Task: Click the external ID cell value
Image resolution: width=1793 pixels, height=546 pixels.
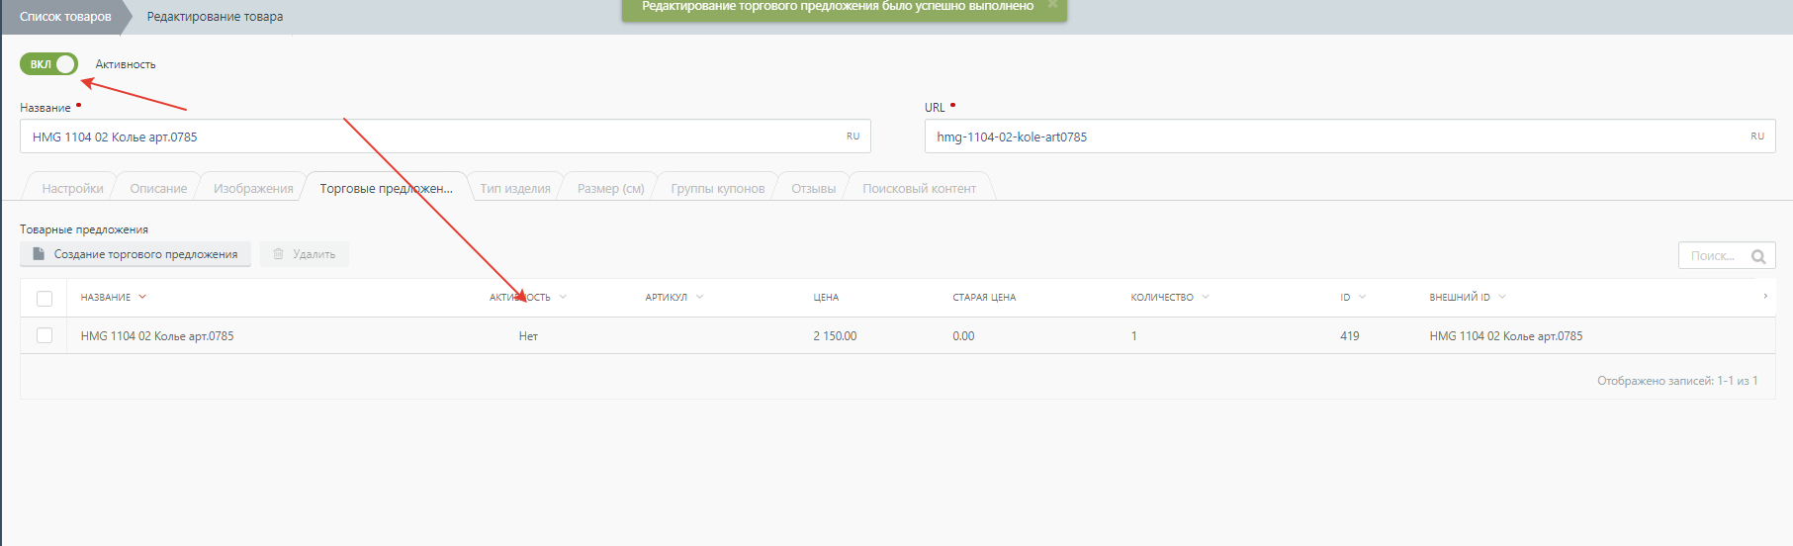Action: 1505,336
